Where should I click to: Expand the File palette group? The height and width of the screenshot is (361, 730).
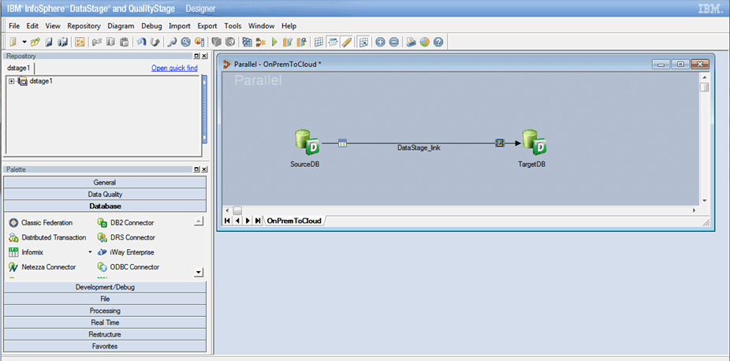105,300
